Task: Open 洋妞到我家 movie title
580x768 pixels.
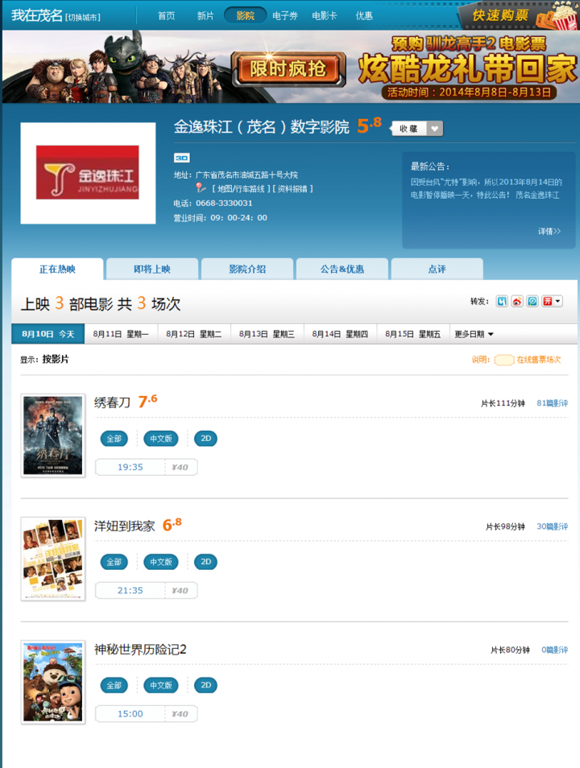Action: pos(125,526)
